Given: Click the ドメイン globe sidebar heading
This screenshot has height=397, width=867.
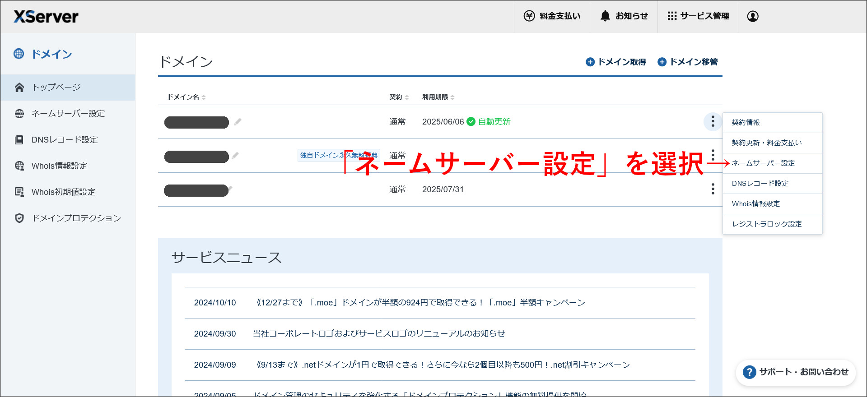Looking at the screenshot, I should point(43,54).
